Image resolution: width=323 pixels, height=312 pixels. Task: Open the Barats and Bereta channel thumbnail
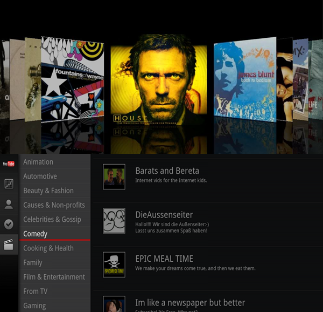[114, 177]
